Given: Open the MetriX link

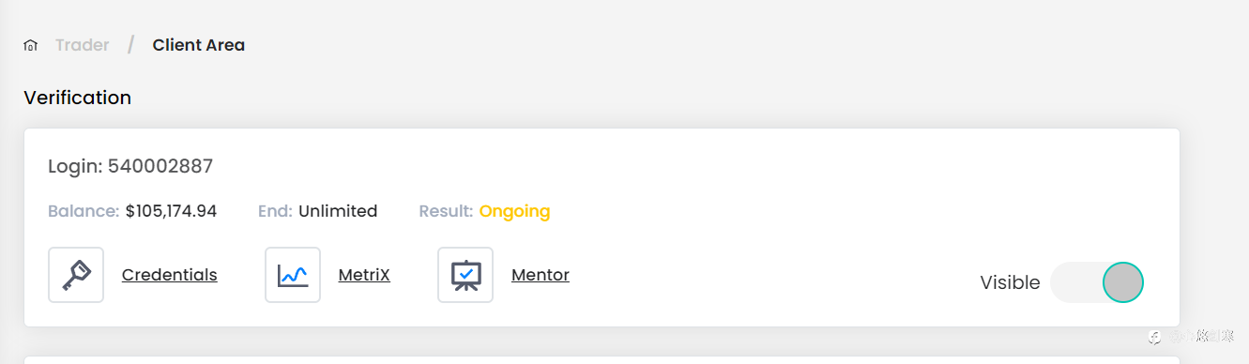Looking at the screenshot, I should [364, 275].
